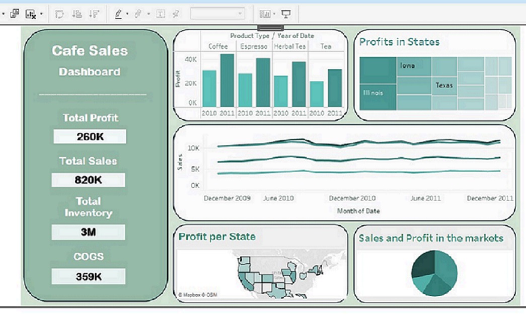
Task: Click the Group members paperclip icon
Action: tap(138, 14)
